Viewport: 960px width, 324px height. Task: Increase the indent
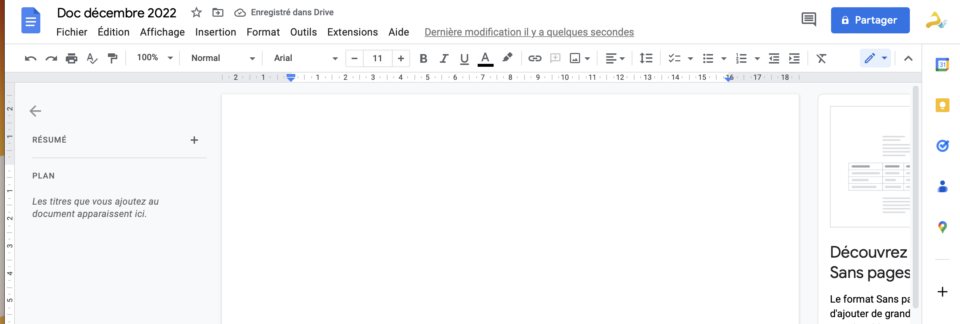click(794, 58)
